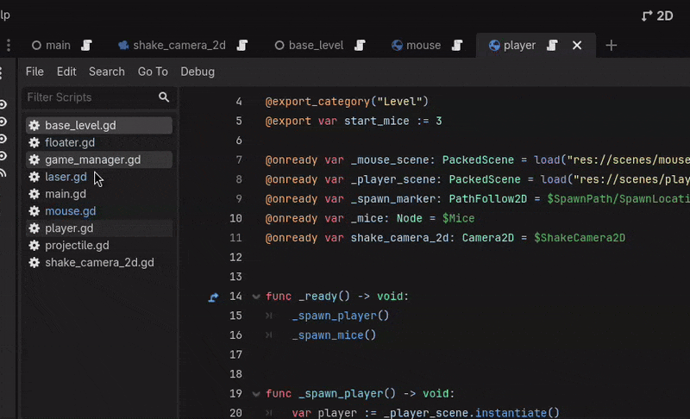
Task: Click the gear icon beside projectile.gd
Action: point(34,246)
